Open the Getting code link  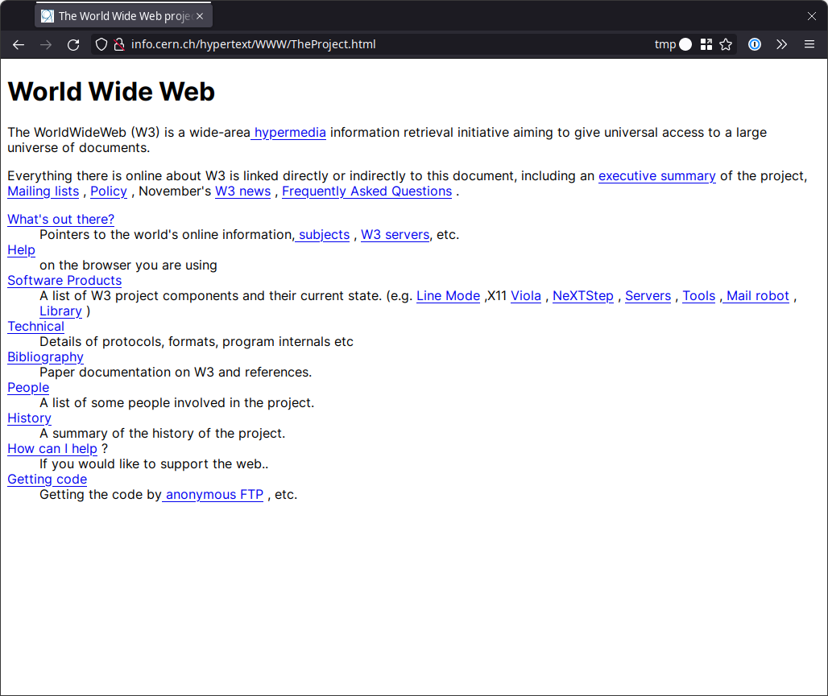pyautogui.click(x=47, y=480)
